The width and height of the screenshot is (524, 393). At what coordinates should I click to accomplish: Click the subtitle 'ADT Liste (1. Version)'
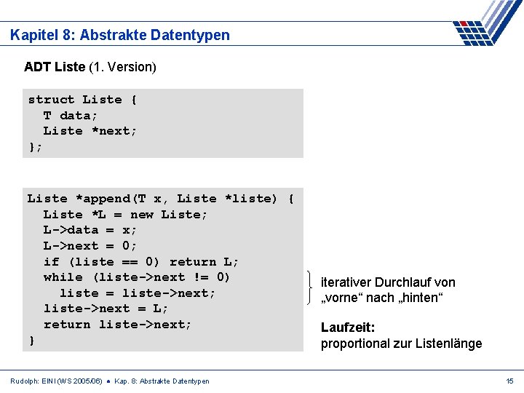(x=90, y=67)
